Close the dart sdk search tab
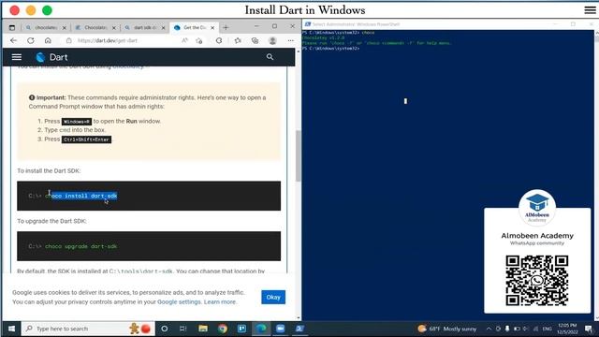This screenshot has width=599, height=337. click(163, 27)
